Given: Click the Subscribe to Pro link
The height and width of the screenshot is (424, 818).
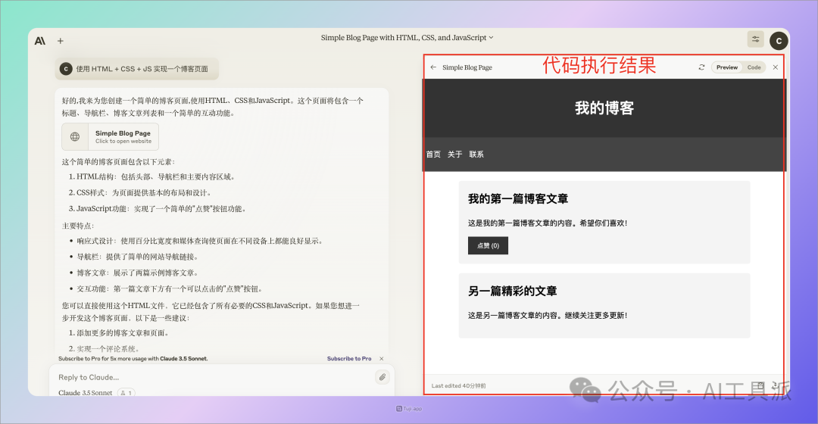Looking at the screenshot, I should point(349,358).
